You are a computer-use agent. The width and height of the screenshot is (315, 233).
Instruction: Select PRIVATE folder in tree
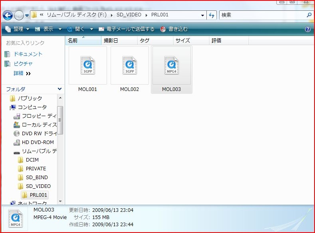[36, 169]
